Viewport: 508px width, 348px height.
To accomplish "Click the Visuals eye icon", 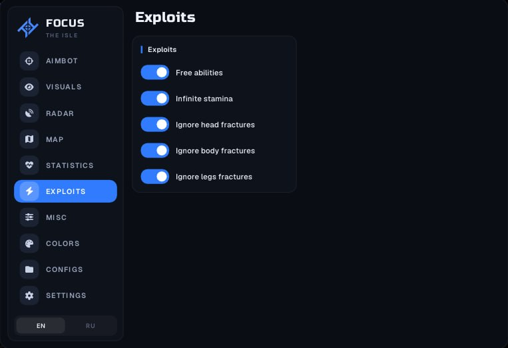I will [x=29, y=87].
